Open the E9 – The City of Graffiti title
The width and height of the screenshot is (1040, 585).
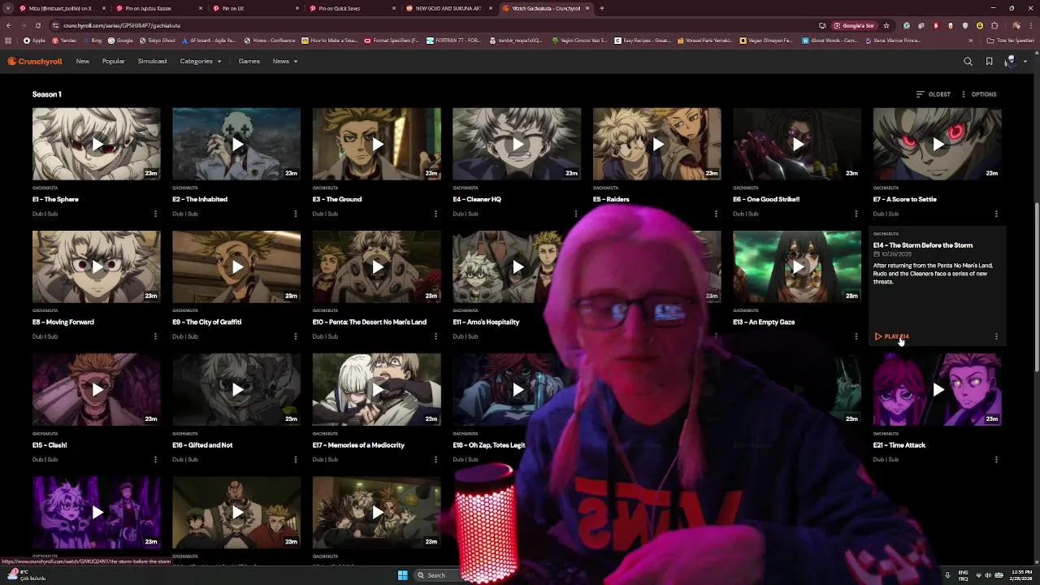(x=207, y=322)
